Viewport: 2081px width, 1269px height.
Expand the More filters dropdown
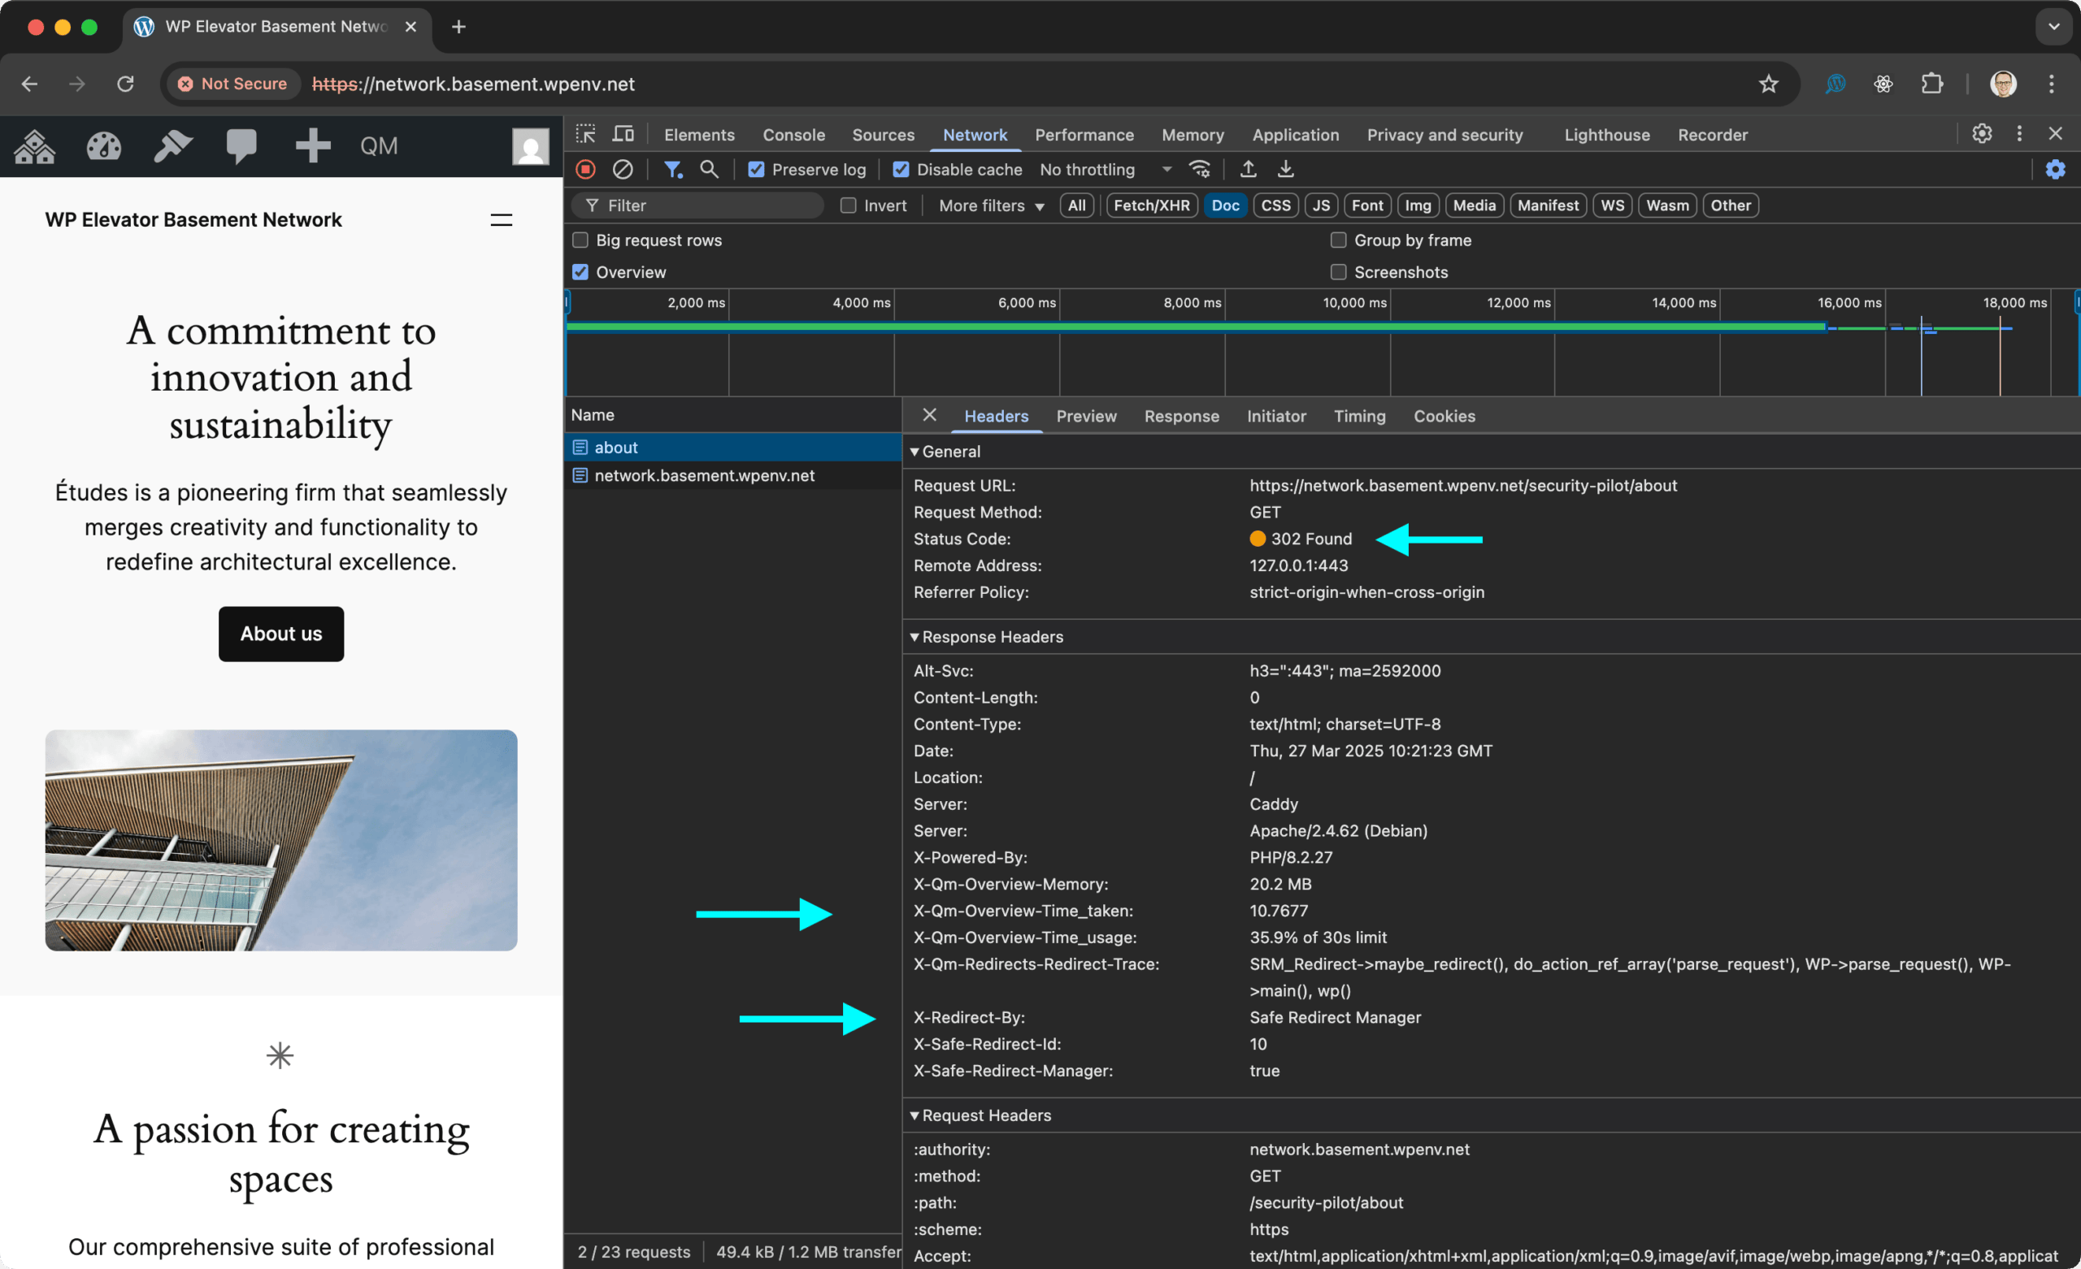coord(992,206)
